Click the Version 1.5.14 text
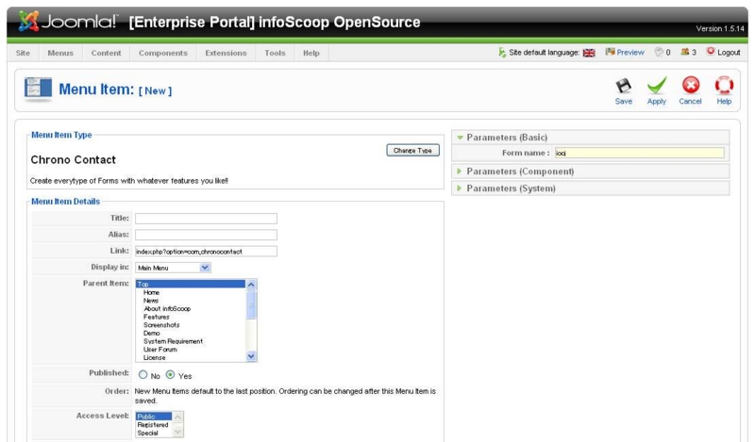The width and height of the screenshot is (755, 442). (x=720, y=29)
